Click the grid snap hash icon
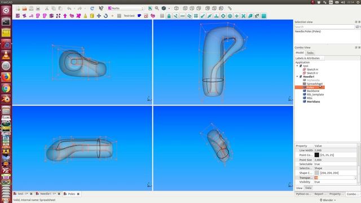This screenshot has width=361, height=203. [x=196, y=16]
